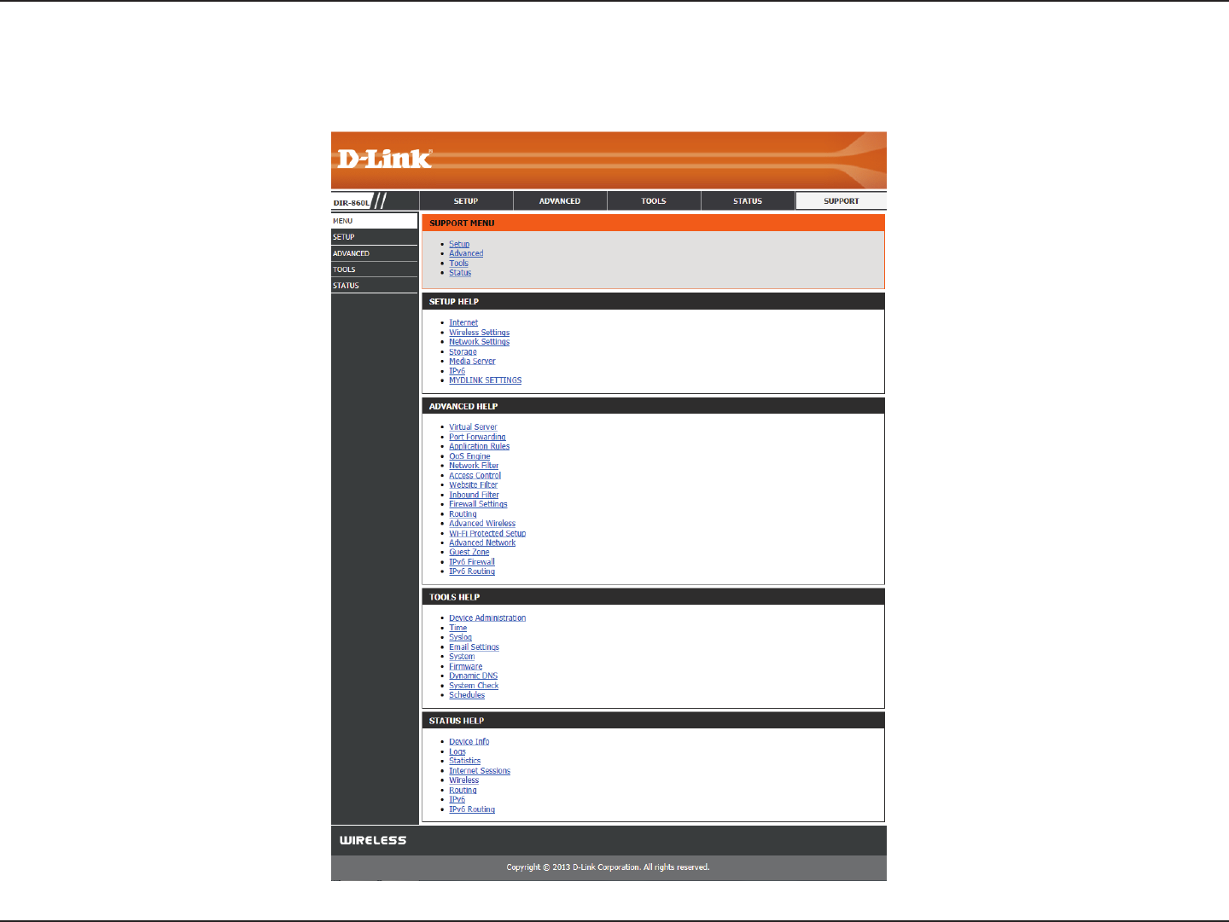1229x922 pixels.
Task: Switch to the ADVANCED top tab
Action: (560, 201)
